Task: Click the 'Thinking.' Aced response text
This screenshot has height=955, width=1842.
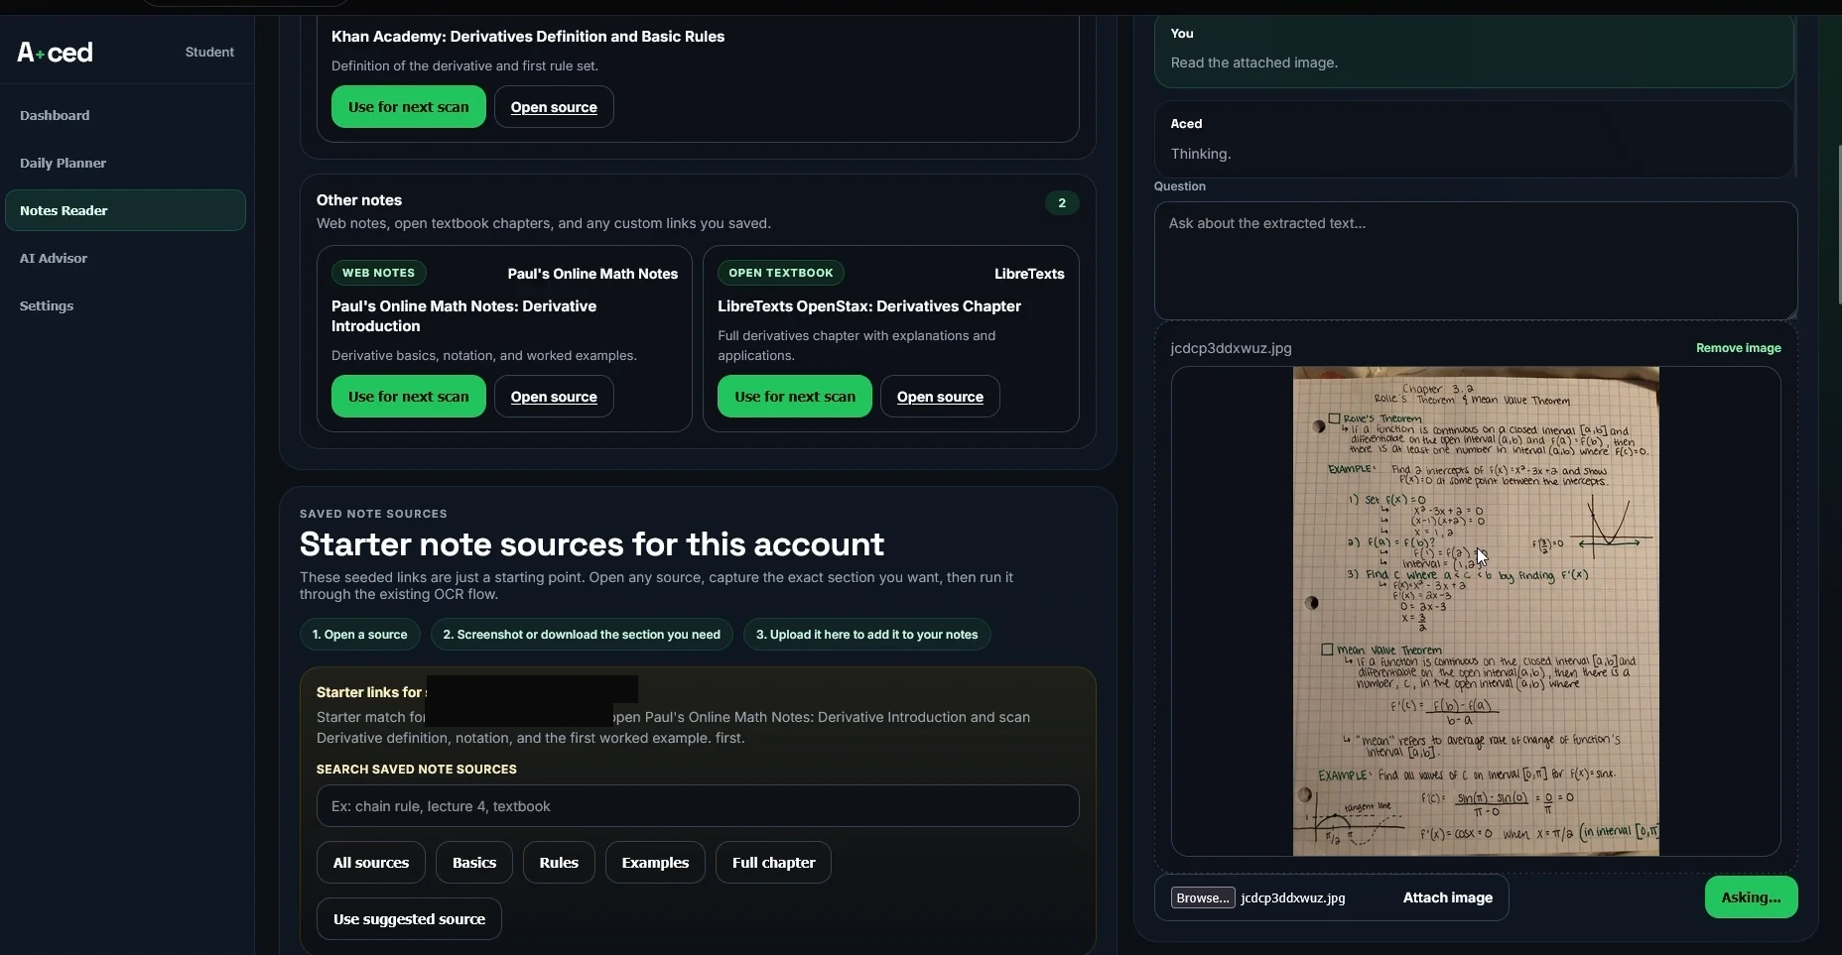Action: coord(1201,154)
